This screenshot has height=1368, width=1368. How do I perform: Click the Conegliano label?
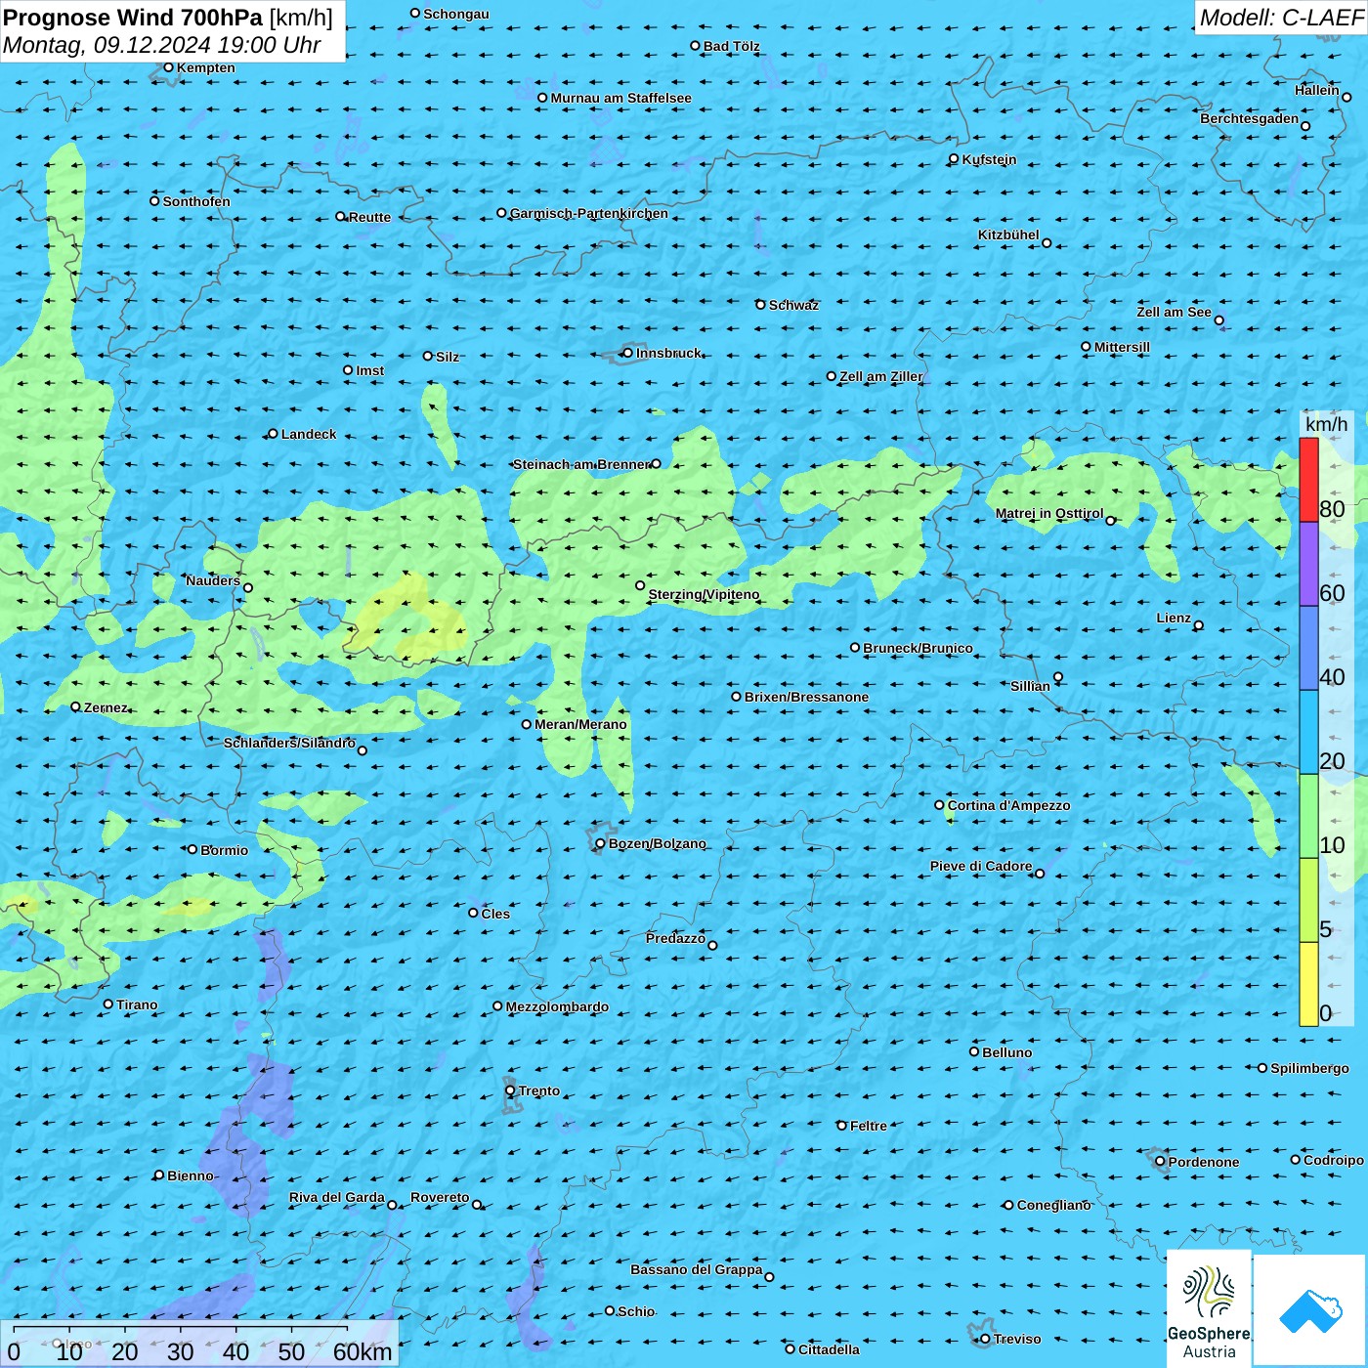[x=1053, y=1205]
